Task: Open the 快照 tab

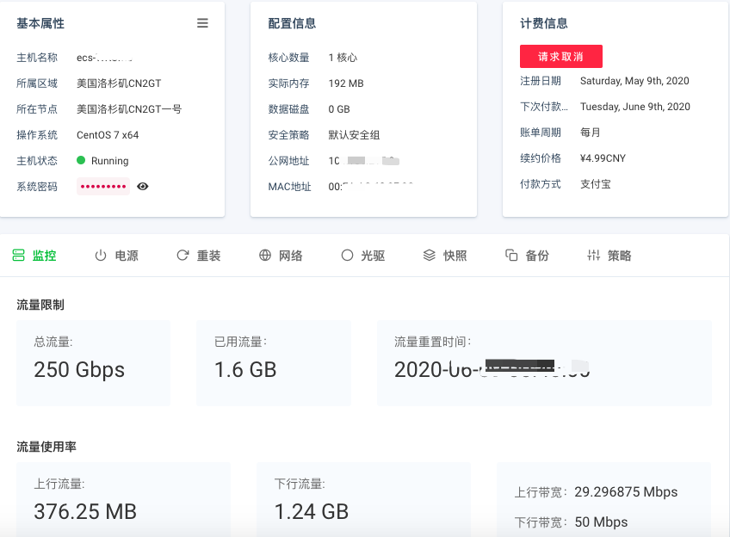Action: tap(455, 256)
